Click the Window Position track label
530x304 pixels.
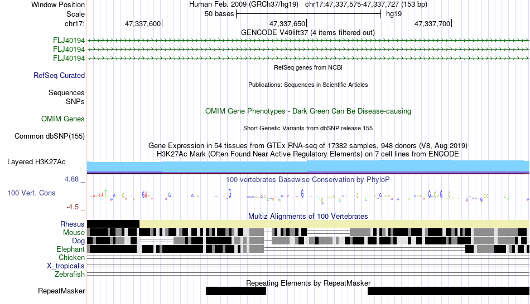[x=58, y=4]
